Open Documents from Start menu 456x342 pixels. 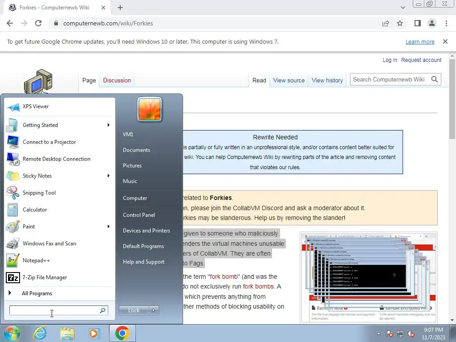tap(136, 150)
